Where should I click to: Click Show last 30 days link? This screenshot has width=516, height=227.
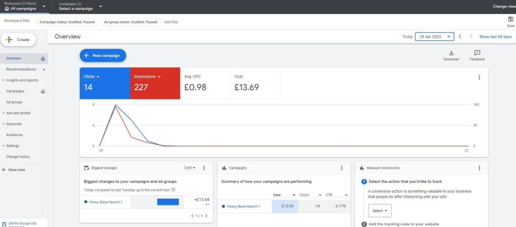(495, 36)
